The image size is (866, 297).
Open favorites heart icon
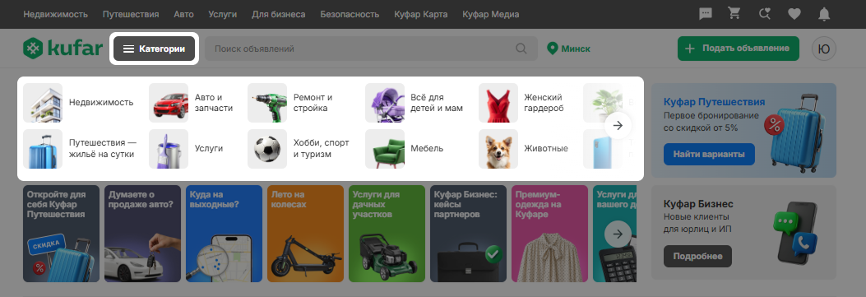point(794,14)
